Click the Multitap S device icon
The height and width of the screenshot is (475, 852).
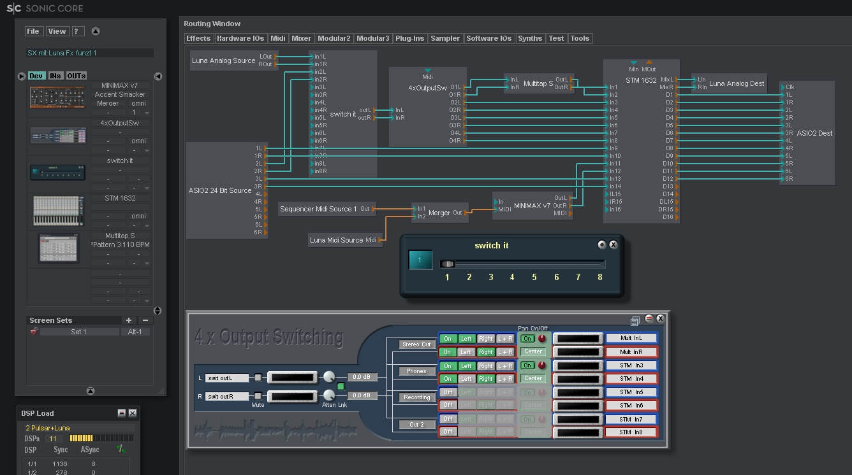(57, 248)
